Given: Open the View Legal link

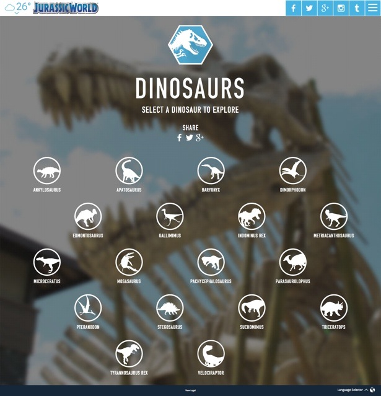Looking at the screenshot, I should (190, 390).
